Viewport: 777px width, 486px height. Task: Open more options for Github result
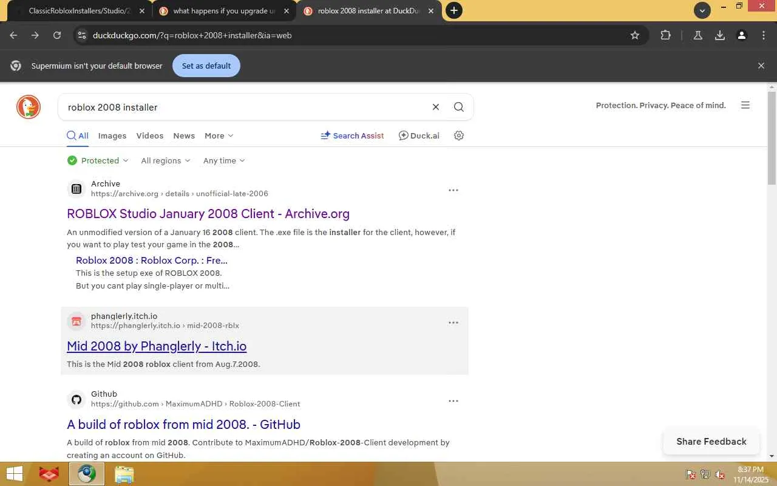click(453, 401)
